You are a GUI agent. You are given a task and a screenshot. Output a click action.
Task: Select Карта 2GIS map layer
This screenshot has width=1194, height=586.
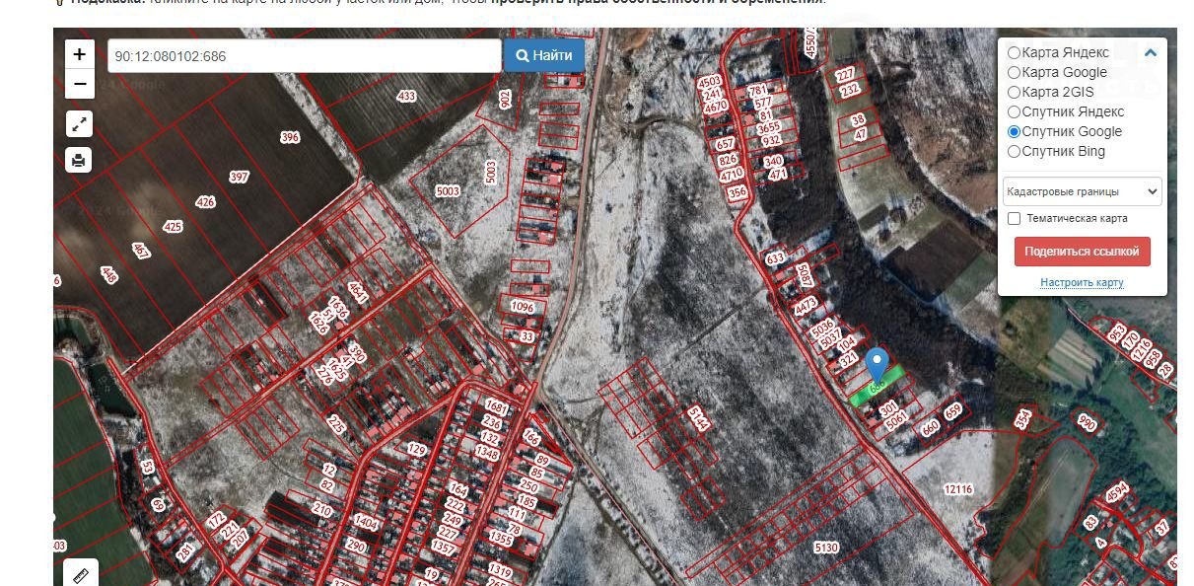(x=1014, y=93)
